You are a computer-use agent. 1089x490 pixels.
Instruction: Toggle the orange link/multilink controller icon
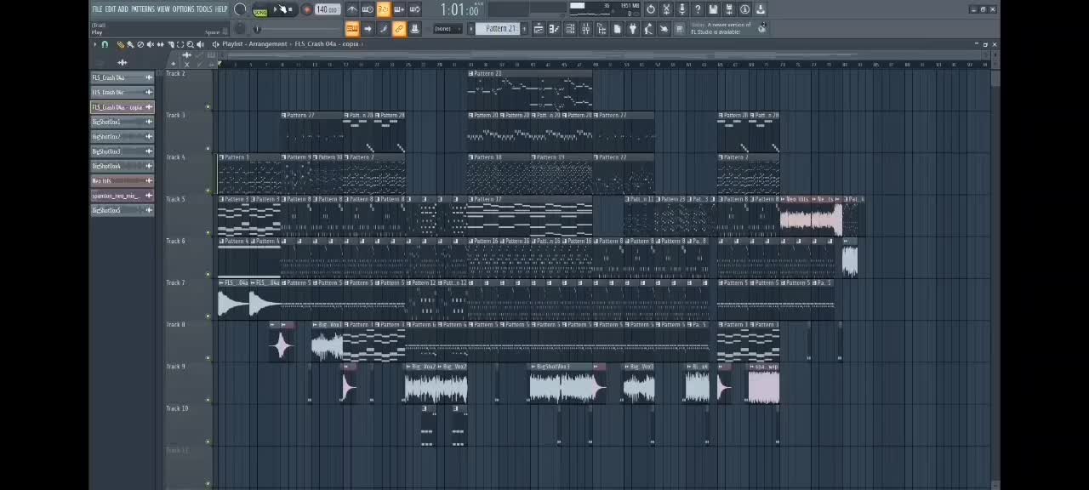click(x=398, y=29)
